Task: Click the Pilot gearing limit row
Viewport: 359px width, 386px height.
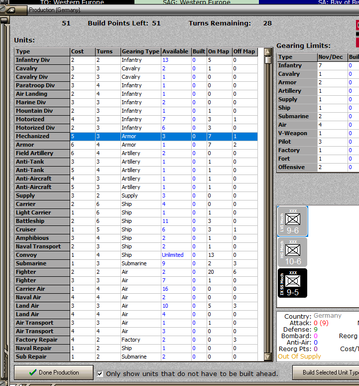Action: [318, 142]
